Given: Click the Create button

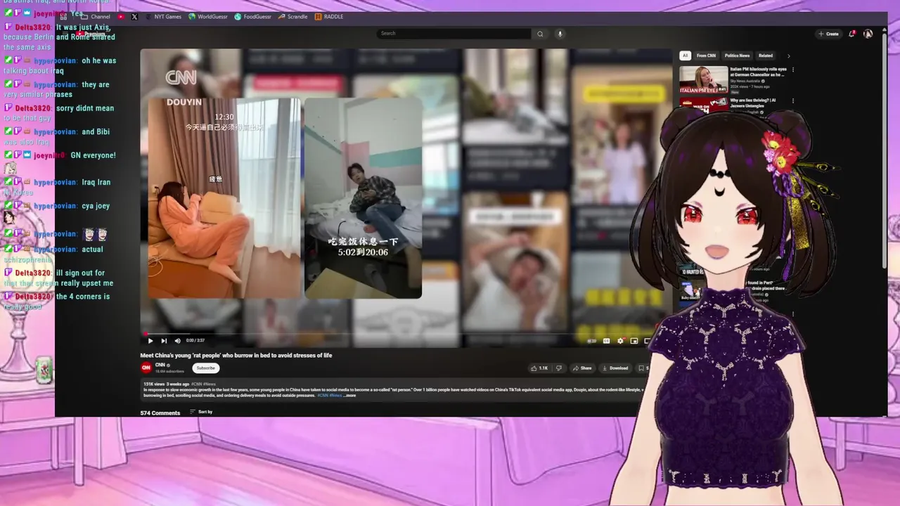Looking at the screenshot, I should click(x=828, y=34).
